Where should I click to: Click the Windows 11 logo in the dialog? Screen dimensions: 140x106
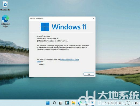[64, 27]
